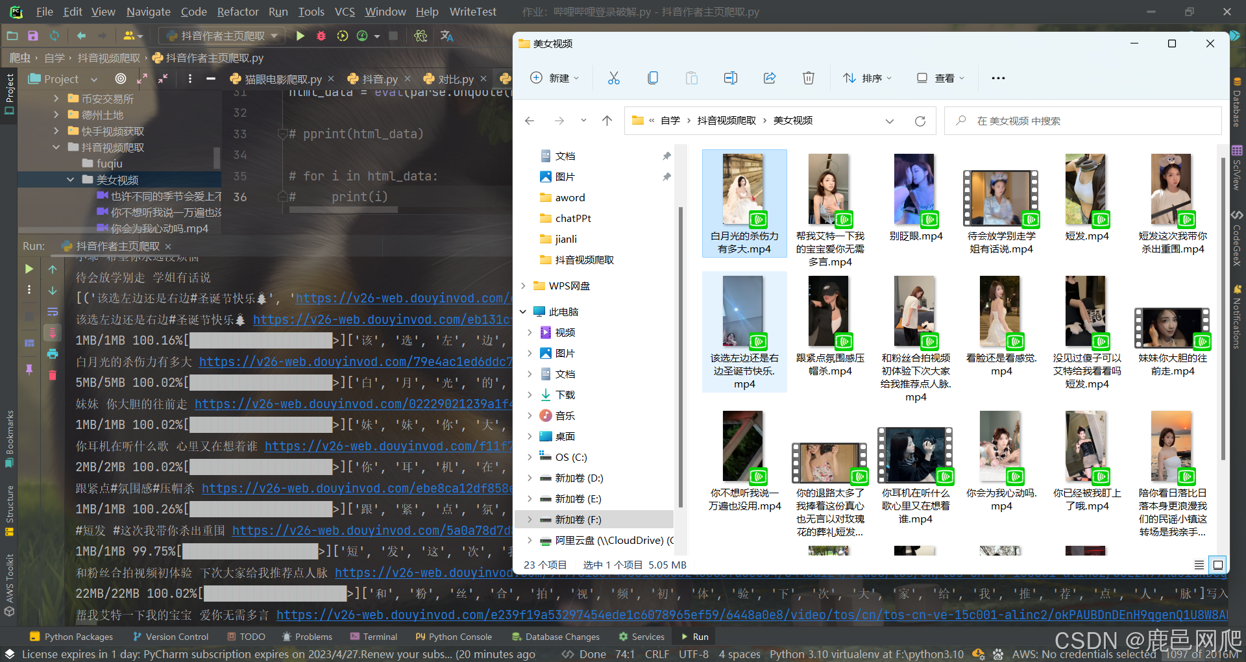Expand the address bar history dropdown

click(890, 121)
